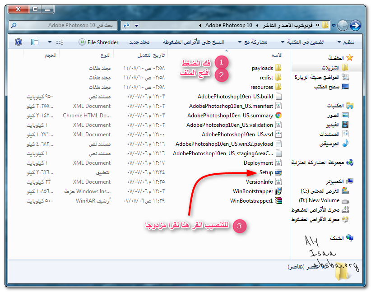371x292 pixels.
Task: Select the AdobePhotoshop10en_US.summary Chrome file
Action: [230, 116]
